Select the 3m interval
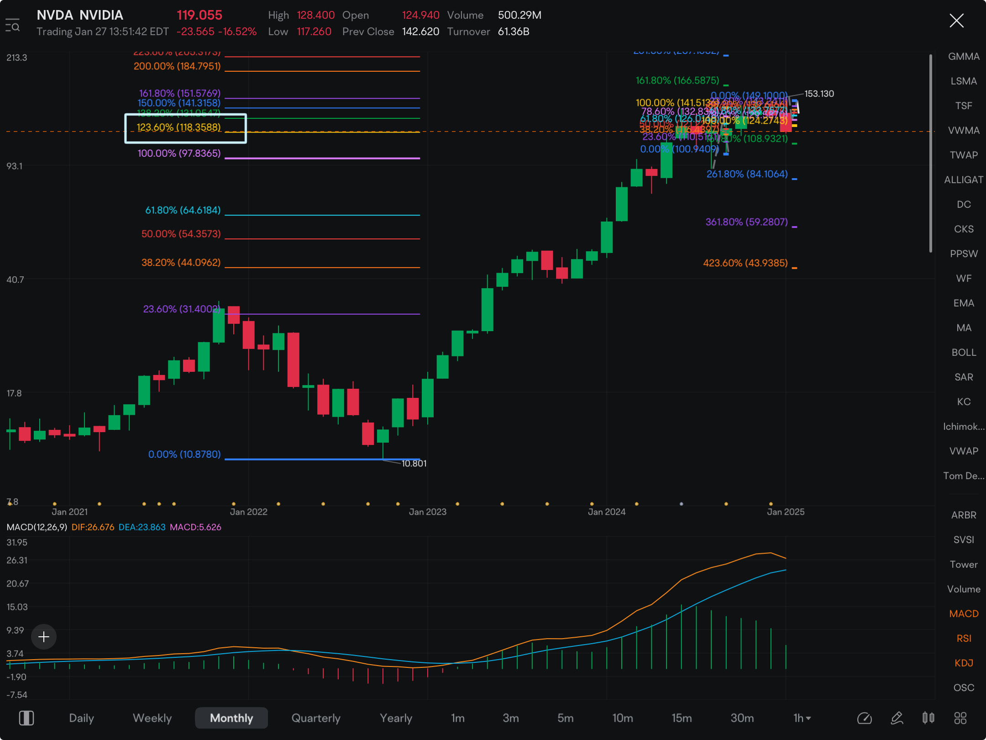This screenshot has height=740, width=986. 511,718
